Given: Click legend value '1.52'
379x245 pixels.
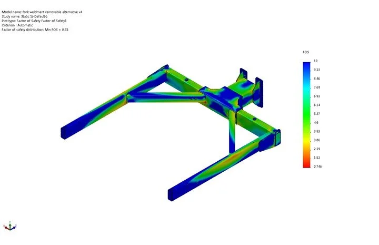Looking at the screenshot, I should [x=317, y=158].
